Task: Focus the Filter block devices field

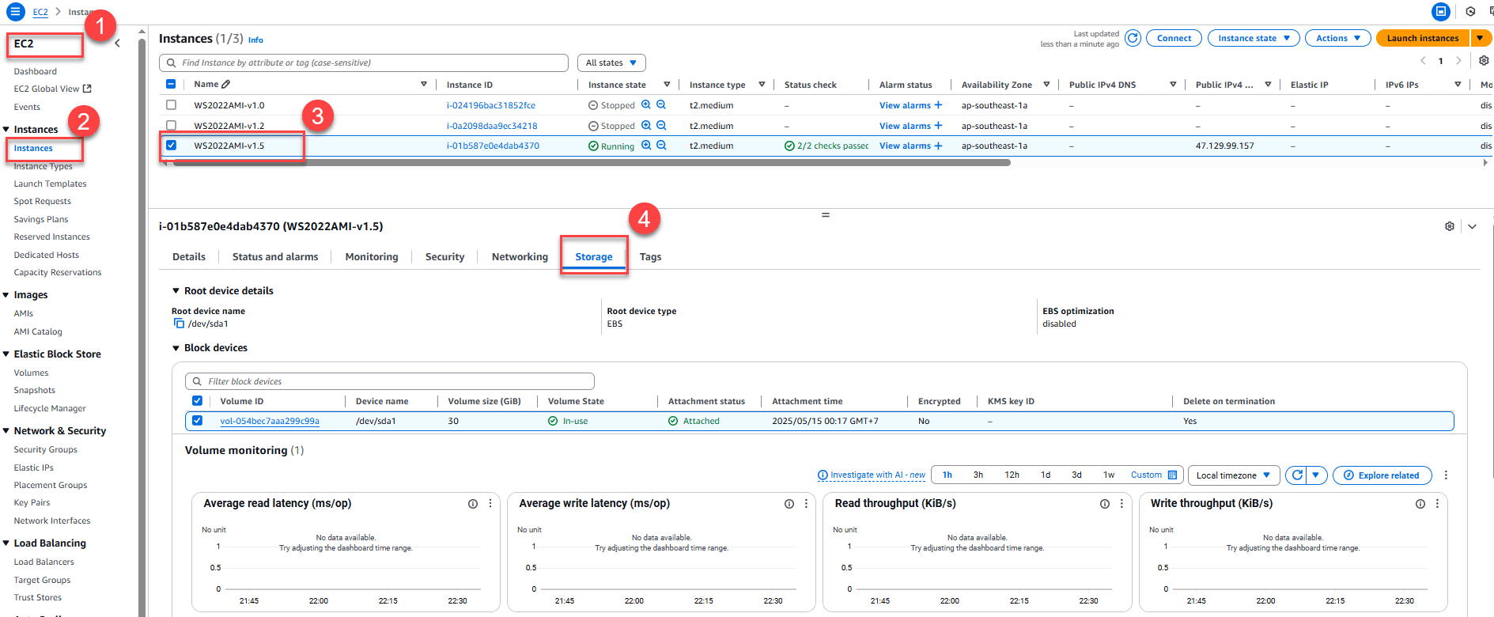Action: click(x=390, y=381)
